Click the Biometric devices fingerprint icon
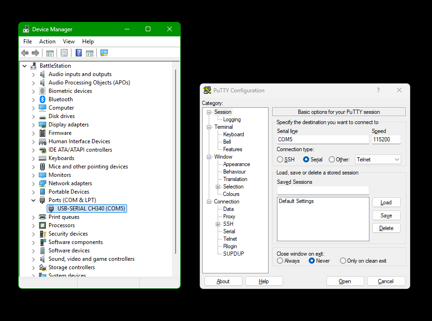 pyautogui.click(x=42, y=91)
